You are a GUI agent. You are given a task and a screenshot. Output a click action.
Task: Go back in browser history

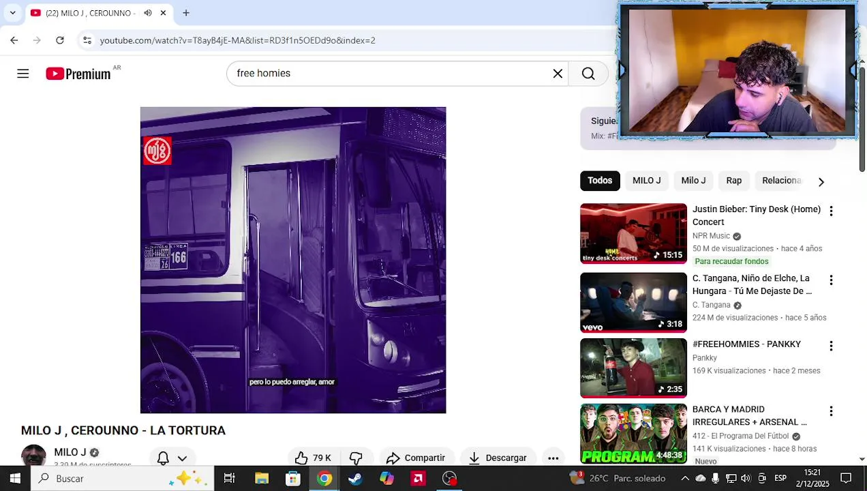pyautogui.click(x=14, y=40)
